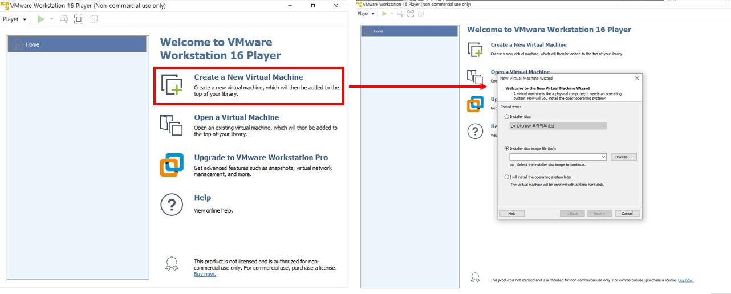This screenshot has height=294, width=731.
Task: Maximize the left VMware Player window
Action: (x=313, y=5)
